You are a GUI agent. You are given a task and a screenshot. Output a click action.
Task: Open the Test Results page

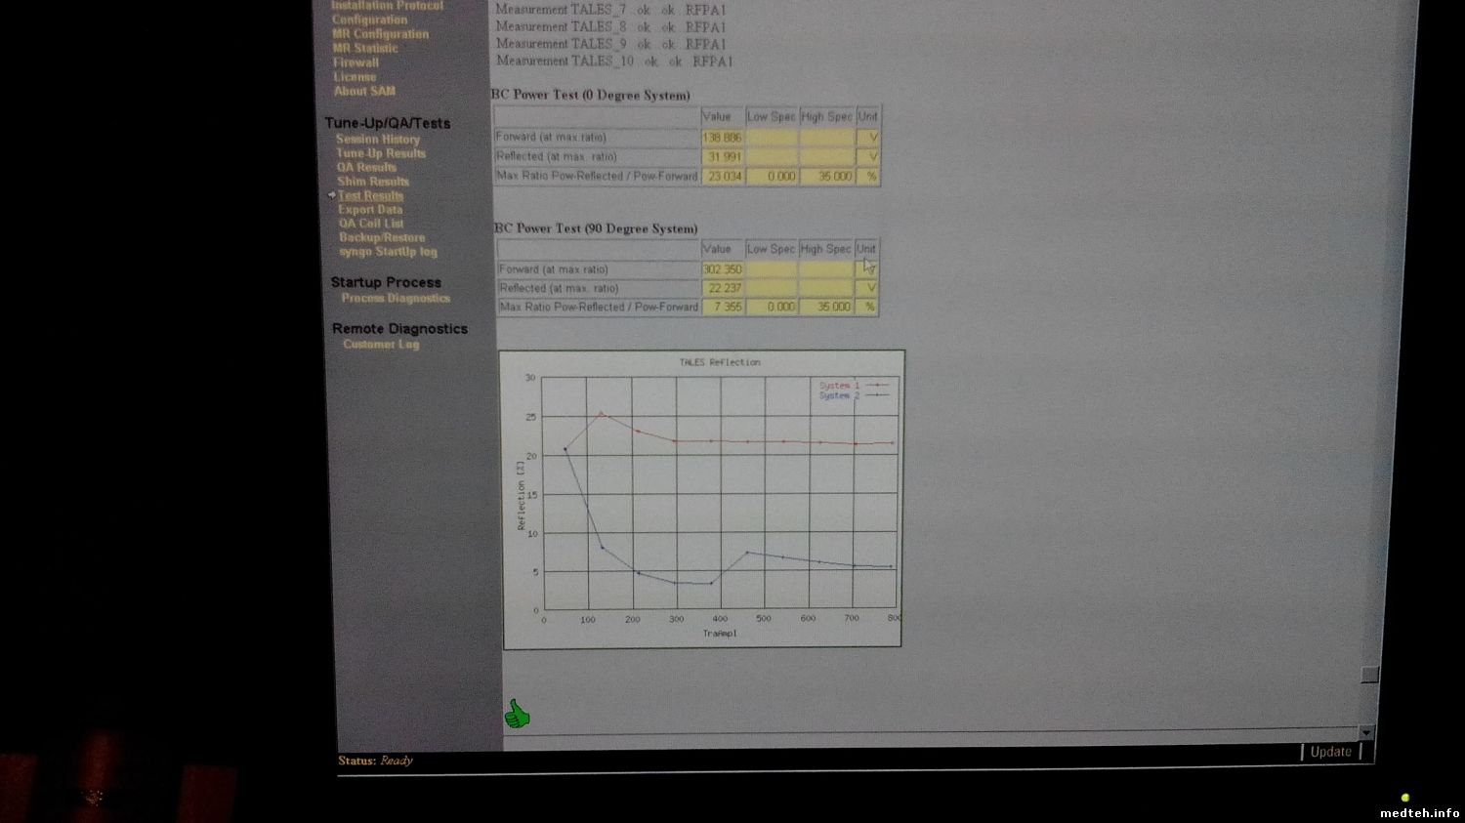click(x=370, y=195)
